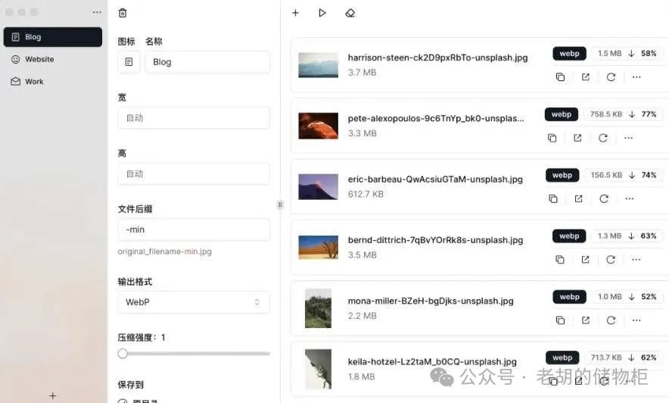This screenshot has width=669, height=403.
Task: Open more options for pete-alexopoulos image
Action: (x=628, y=138)
